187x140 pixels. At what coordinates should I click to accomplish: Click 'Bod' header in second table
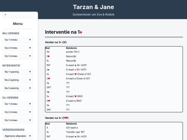[x=47, y=124]
